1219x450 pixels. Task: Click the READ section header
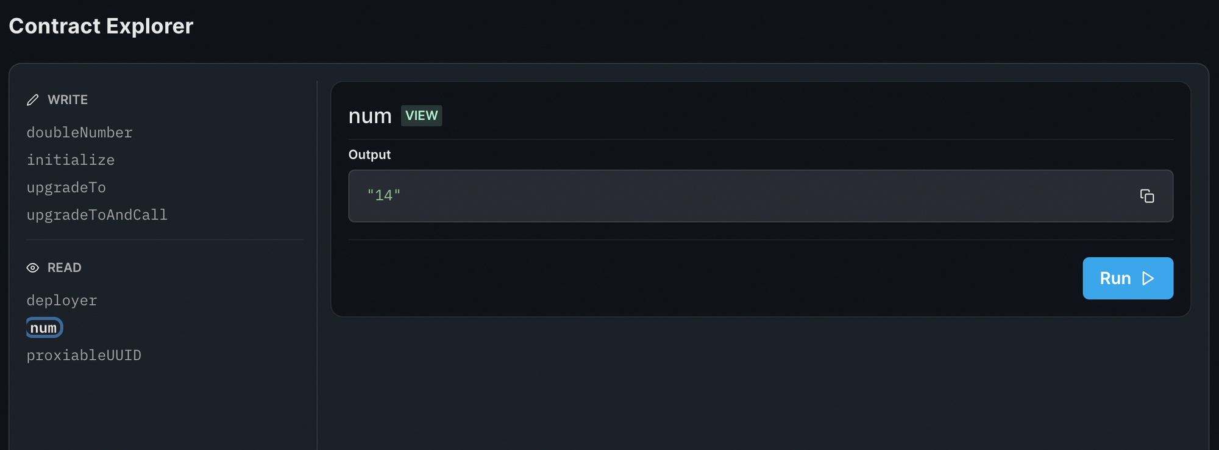[x=65, y=268]
